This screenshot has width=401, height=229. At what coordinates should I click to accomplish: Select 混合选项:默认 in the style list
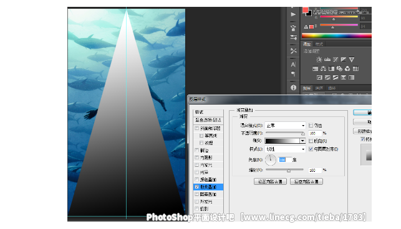(x=208, y=120)
